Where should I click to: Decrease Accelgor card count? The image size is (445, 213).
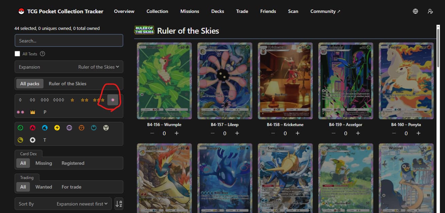[334, 133]
